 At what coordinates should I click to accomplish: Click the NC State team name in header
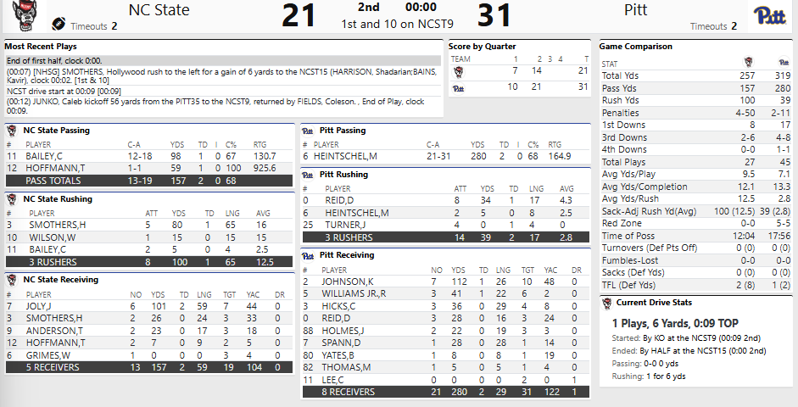tap(159, 10)
